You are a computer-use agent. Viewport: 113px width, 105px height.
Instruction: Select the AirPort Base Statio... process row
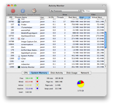(55, 50)
